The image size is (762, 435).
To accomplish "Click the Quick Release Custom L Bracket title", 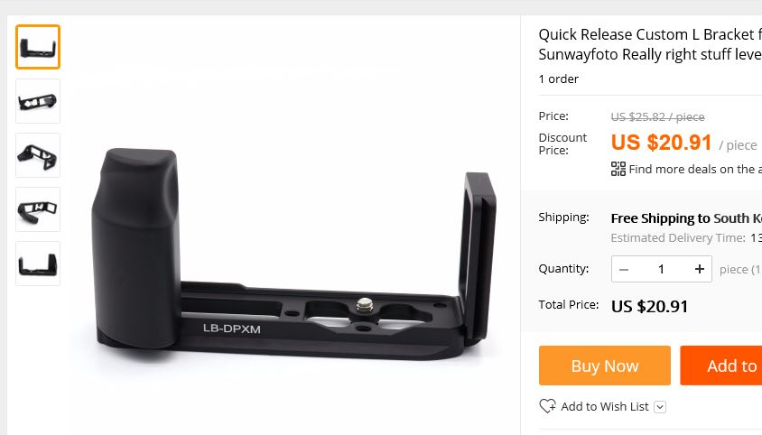I will [650, 44].
